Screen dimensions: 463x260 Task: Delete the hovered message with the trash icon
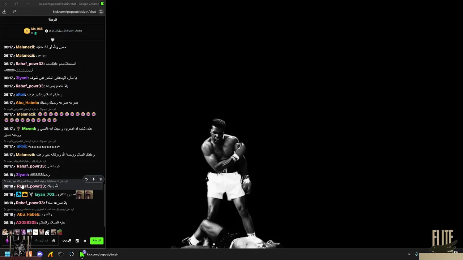coord(101,179)
